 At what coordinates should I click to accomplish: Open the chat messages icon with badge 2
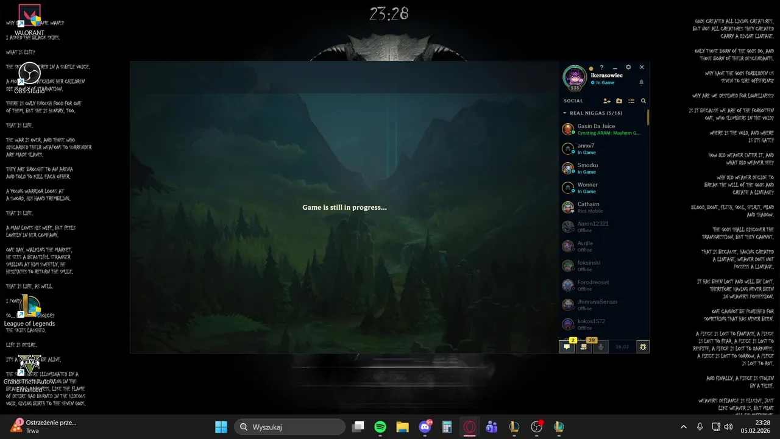tap(567, 346)
